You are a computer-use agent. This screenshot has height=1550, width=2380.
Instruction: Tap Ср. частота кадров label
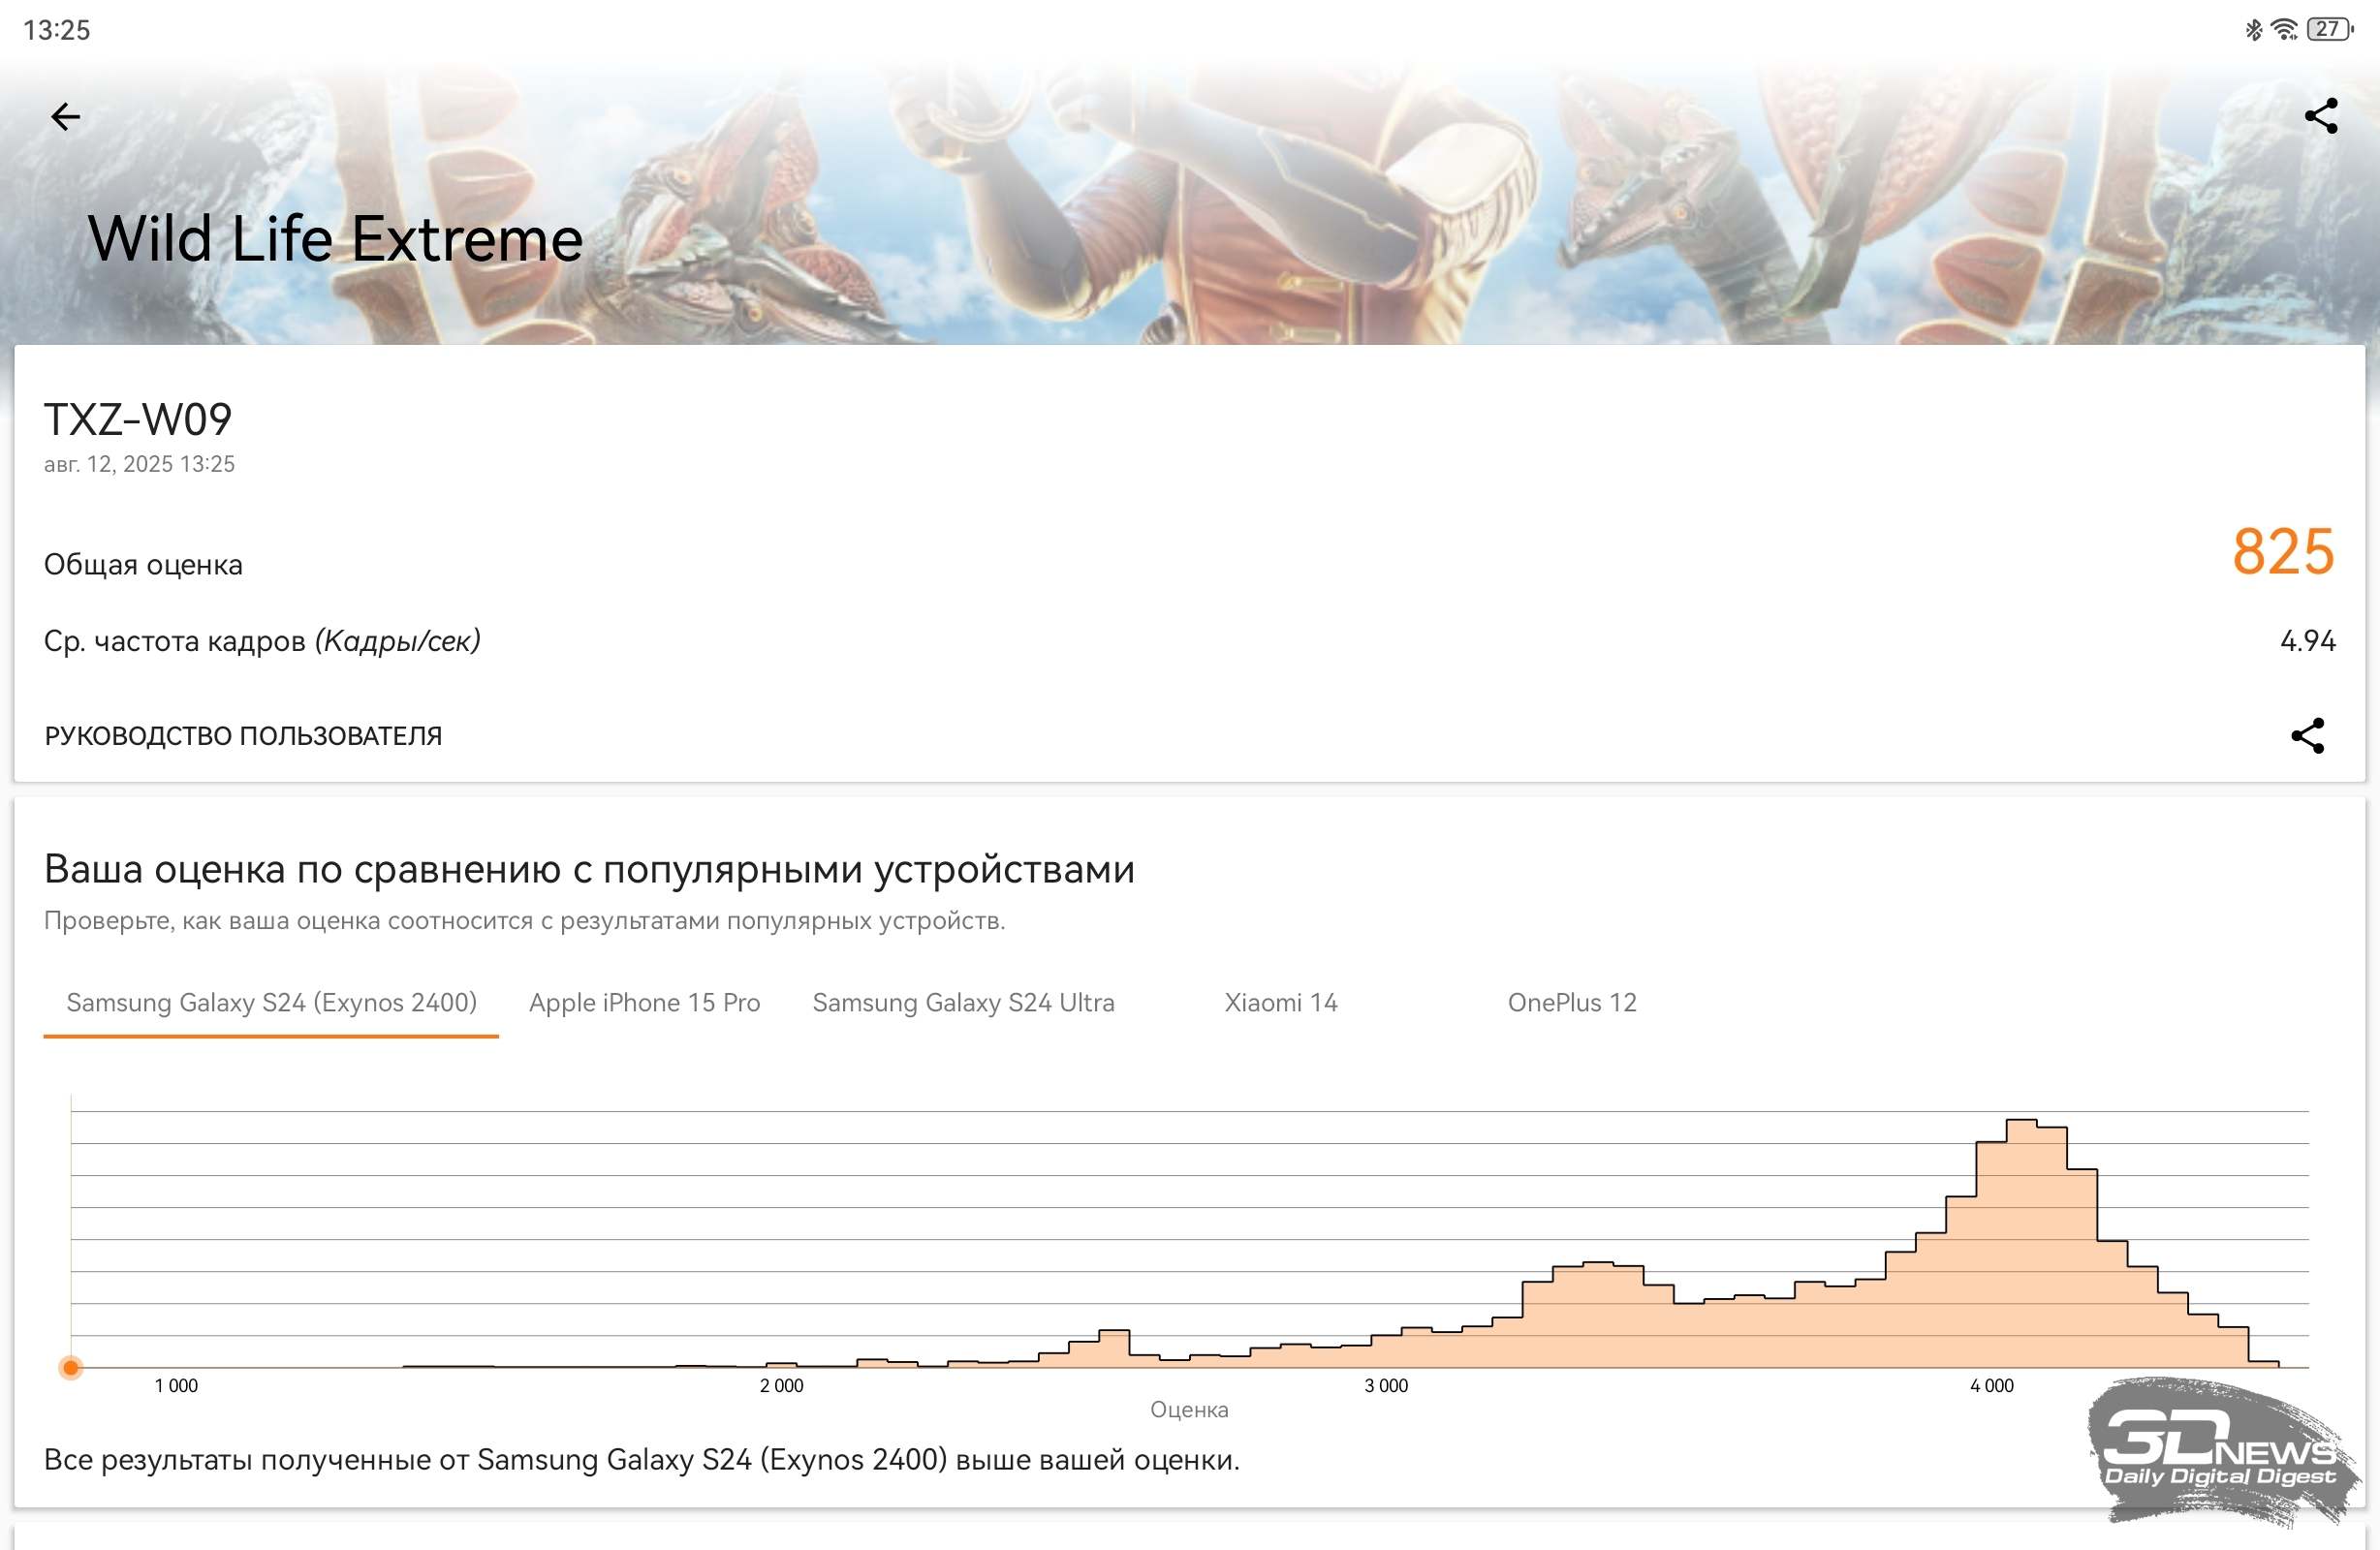tap(262, 641)
